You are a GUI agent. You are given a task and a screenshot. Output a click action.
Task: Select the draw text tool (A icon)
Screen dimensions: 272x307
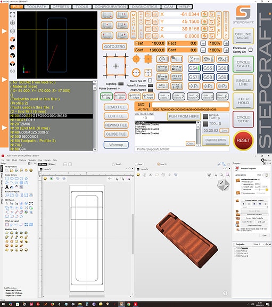7,187
